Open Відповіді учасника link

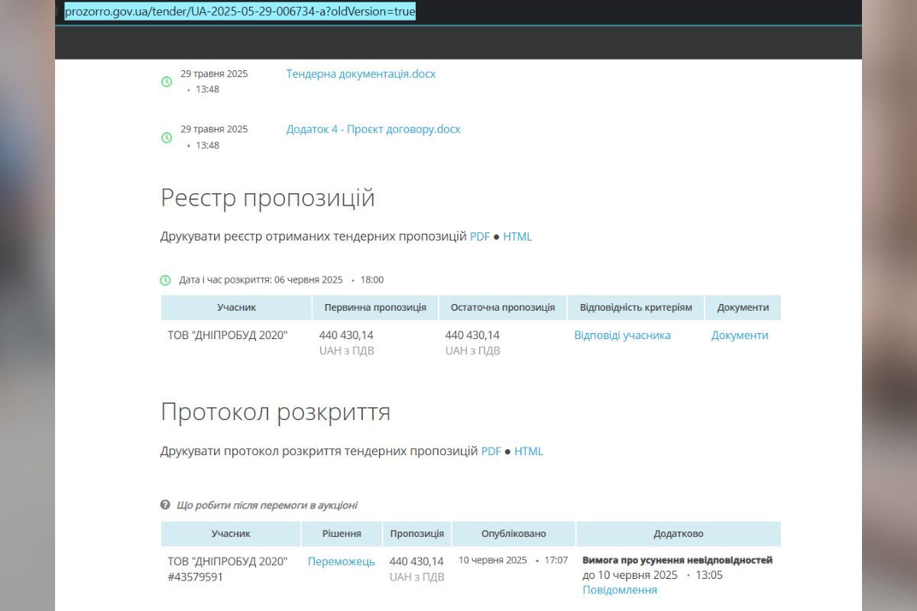[x=622, y=335]
